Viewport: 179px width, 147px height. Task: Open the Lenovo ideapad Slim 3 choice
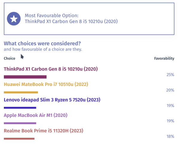52,100
